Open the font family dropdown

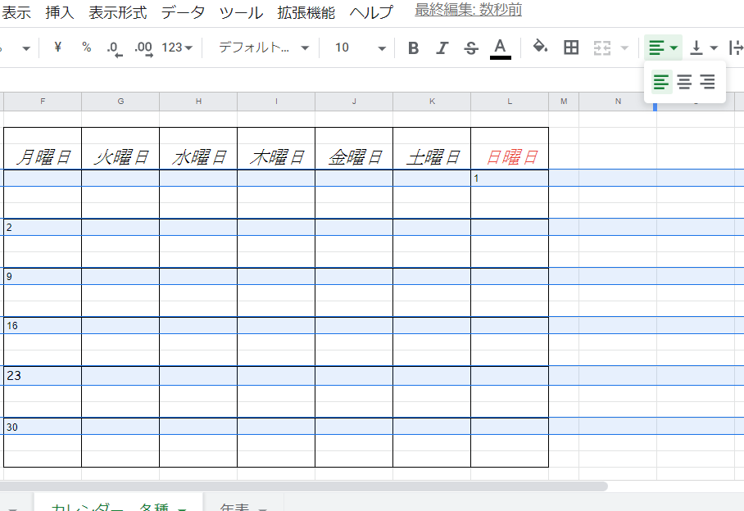click(x=264, y=47)
